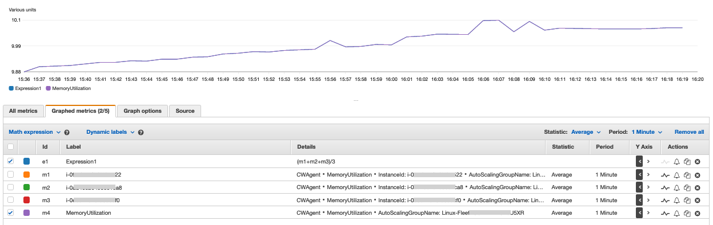Change the red color swatch for m3
Image resolution: width=713 pixels, height=225 pixels.
coord(26,201)
